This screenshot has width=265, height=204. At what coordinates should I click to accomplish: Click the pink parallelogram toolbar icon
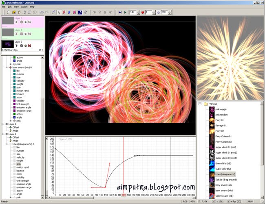pos(75,12)
